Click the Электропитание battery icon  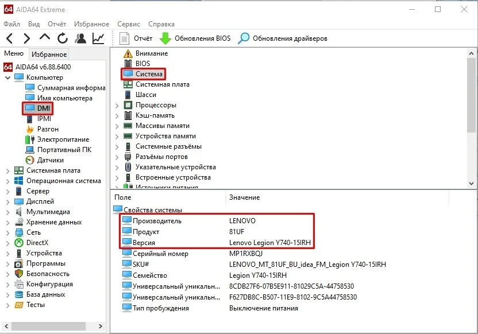29,139
